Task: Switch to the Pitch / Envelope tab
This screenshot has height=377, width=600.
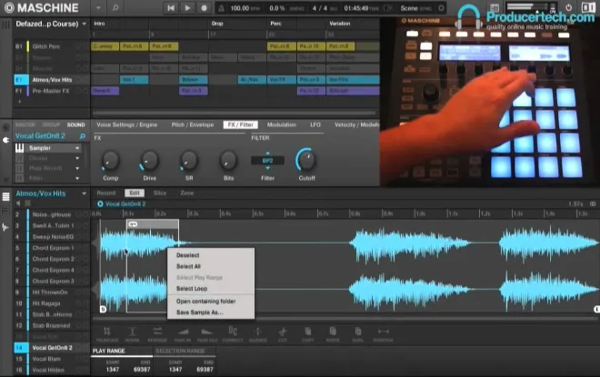Action: point(193,124)
